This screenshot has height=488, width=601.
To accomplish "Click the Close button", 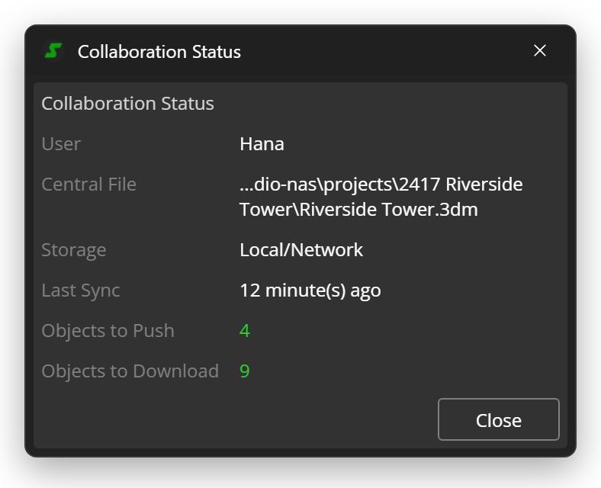I will [x=498, y=419].
